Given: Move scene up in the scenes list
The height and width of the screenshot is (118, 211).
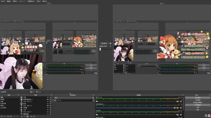Looking at the screenshot, I should click(8, 116).
